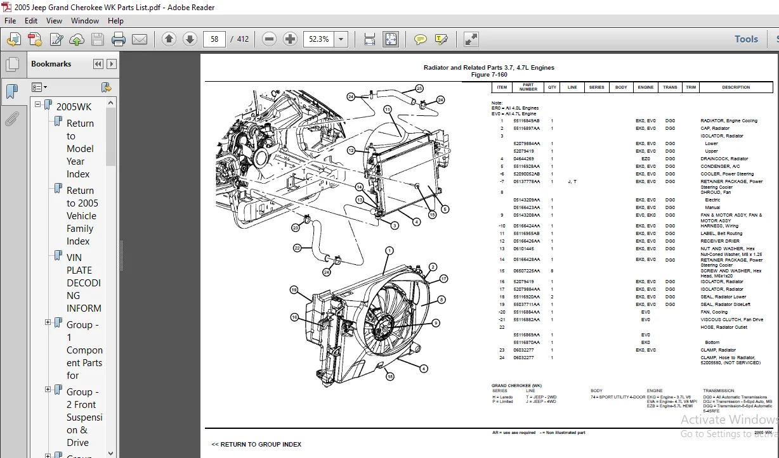Switch to Read Mode view

click(471, 39)
